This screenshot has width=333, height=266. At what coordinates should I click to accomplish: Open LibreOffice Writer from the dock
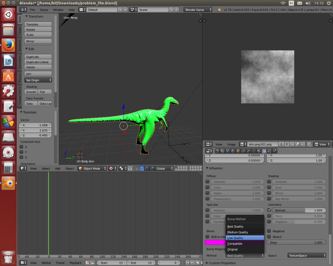8,60
